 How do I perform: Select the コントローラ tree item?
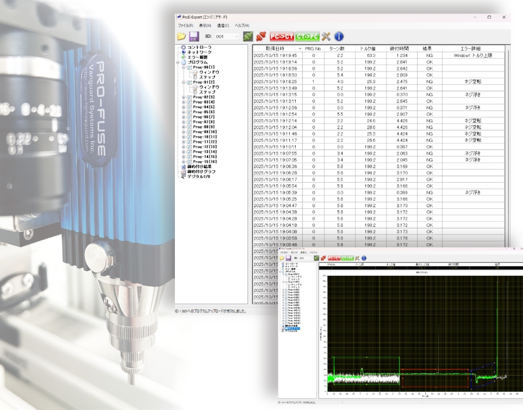(x=199, y=47)
